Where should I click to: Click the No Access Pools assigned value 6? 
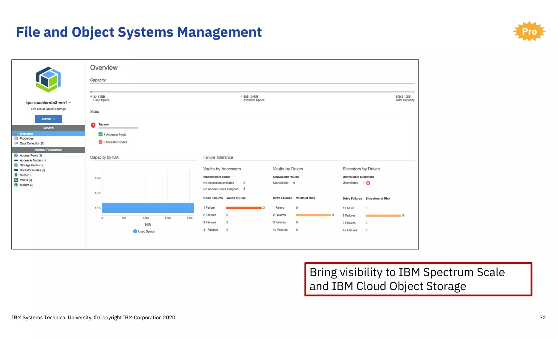tap(244, 189)
